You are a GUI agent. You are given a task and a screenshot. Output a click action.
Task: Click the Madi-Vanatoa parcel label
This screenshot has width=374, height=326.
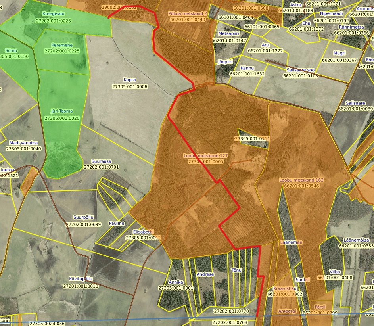pos(23,143)
